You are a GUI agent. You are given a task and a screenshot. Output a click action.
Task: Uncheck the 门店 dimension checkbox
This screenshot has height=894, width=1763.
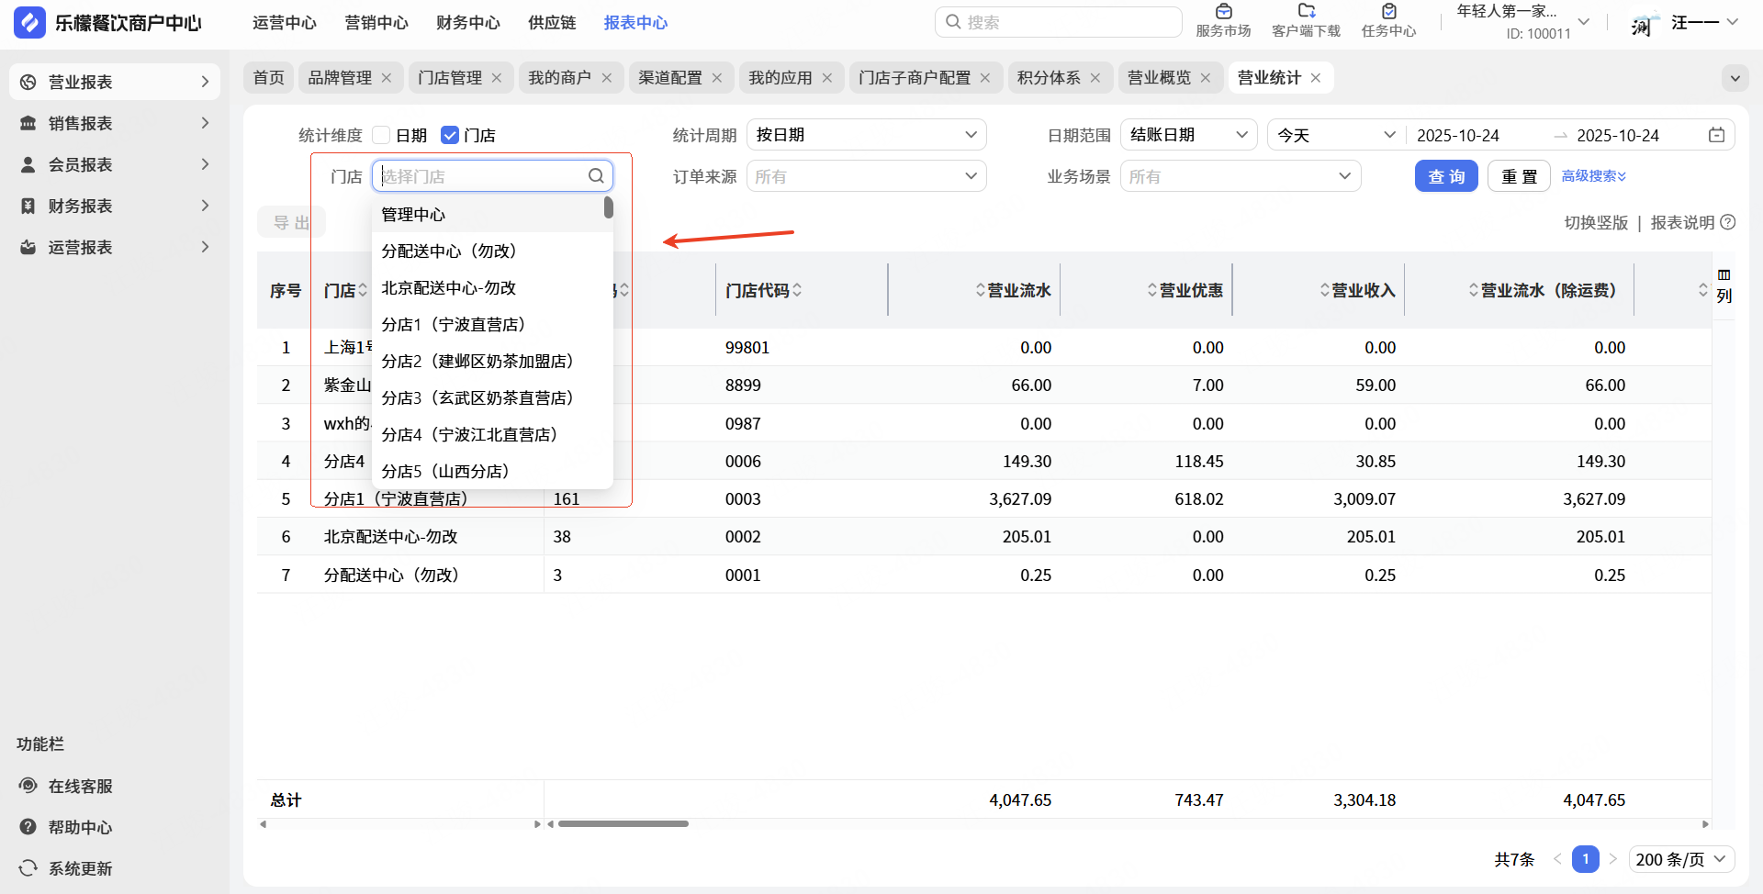[x=450, y=135]
